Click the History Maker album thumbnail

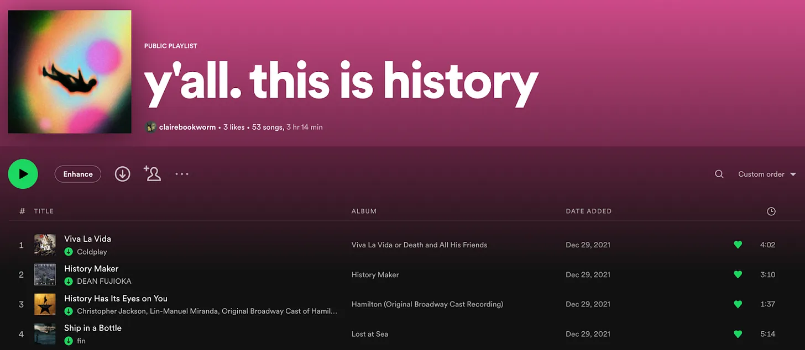[x=45, y=274]
